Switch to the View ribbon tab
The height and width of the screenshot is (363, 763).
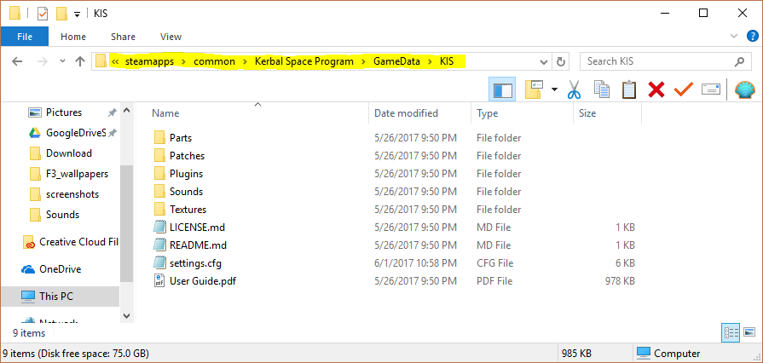click(171, 37)
